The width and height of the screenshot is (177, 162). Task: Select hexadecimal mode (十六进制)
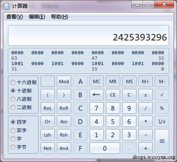tap(23, 82)
